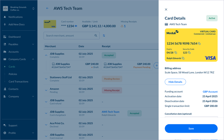Copy cardholder name Ralph Edwards
This screenshot has height=140, width=224.
click(x=183, y=58)
